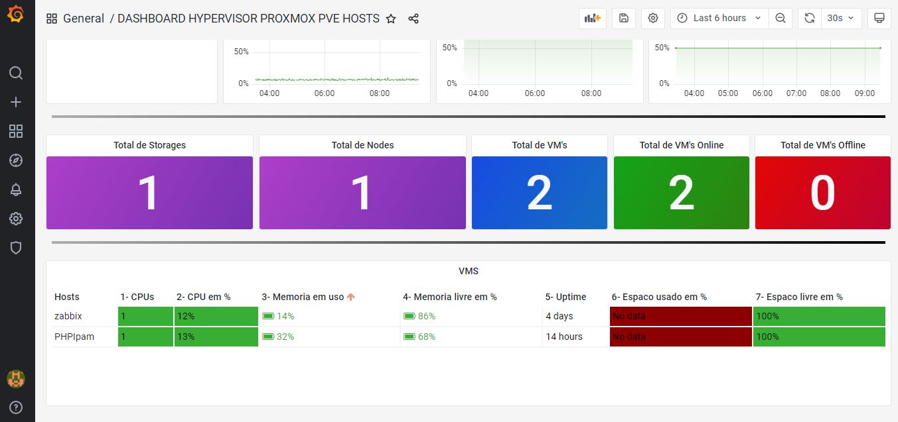The width and height of the screenshot is (898, 422).
Task: Click the dashboard grid icon beside General
Action: pos(52,19)
